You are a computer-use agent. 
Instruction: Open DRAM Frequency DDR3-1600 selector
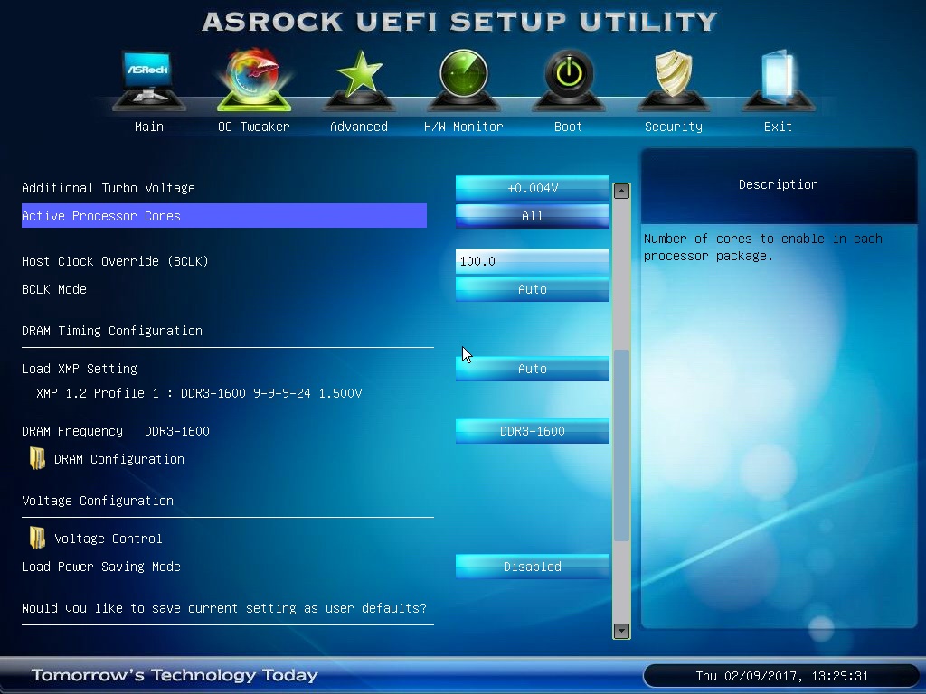532,431
